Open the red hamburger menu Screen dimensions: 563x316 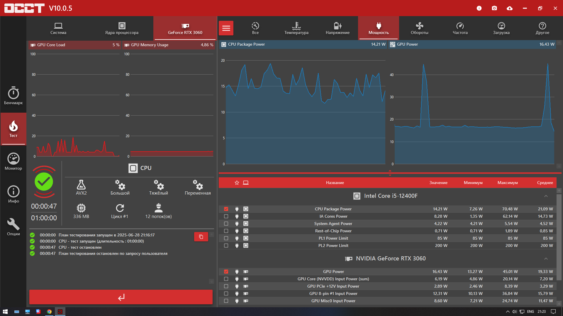point(226,28)
